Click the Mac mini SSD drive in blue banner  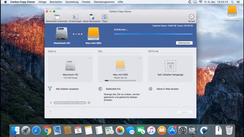coord(93,34)
